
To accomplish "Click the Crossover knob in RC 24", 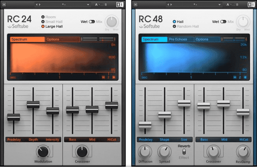I will pyautogui.click(x=82, y=152).
